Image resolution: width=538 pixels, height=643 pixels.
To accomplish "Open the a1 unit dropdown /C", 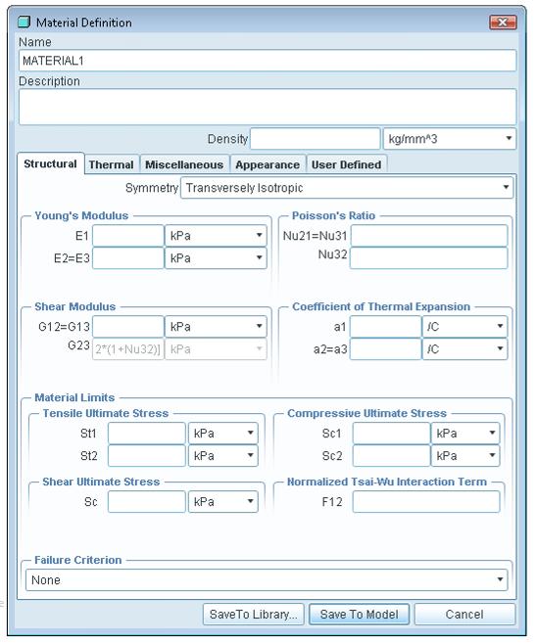I will 465,327.
